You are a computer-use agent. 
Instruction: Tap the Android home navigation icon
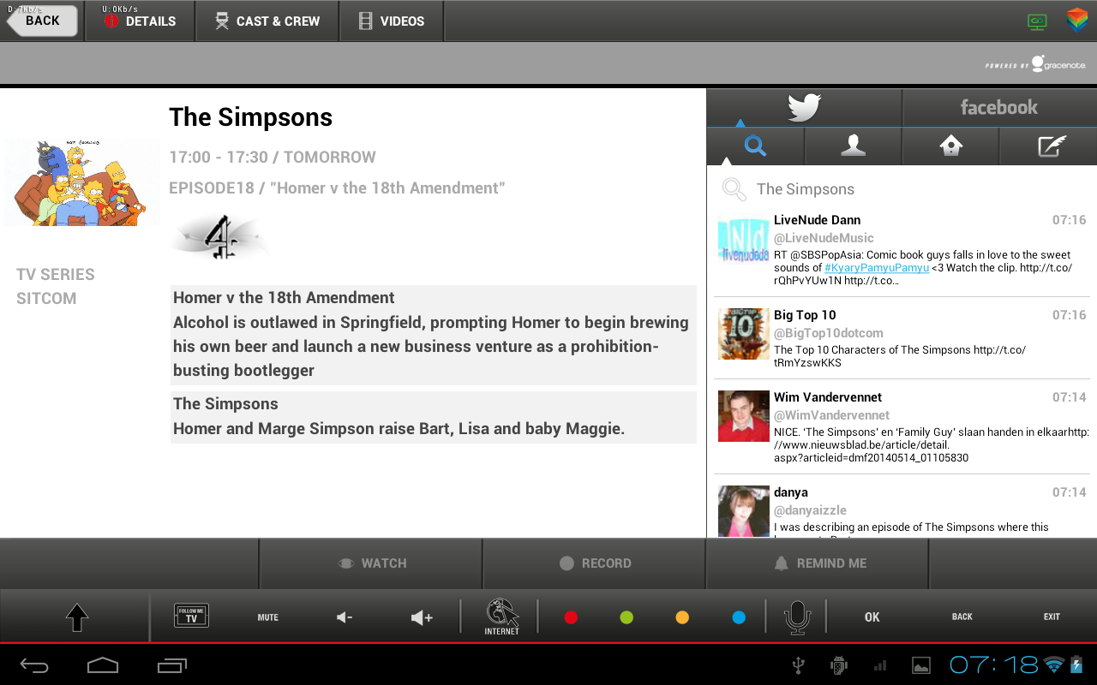[x=103, y=665]
